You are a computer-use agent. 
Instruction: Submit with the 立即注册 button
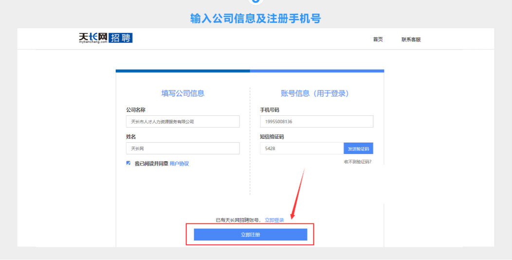251,235
